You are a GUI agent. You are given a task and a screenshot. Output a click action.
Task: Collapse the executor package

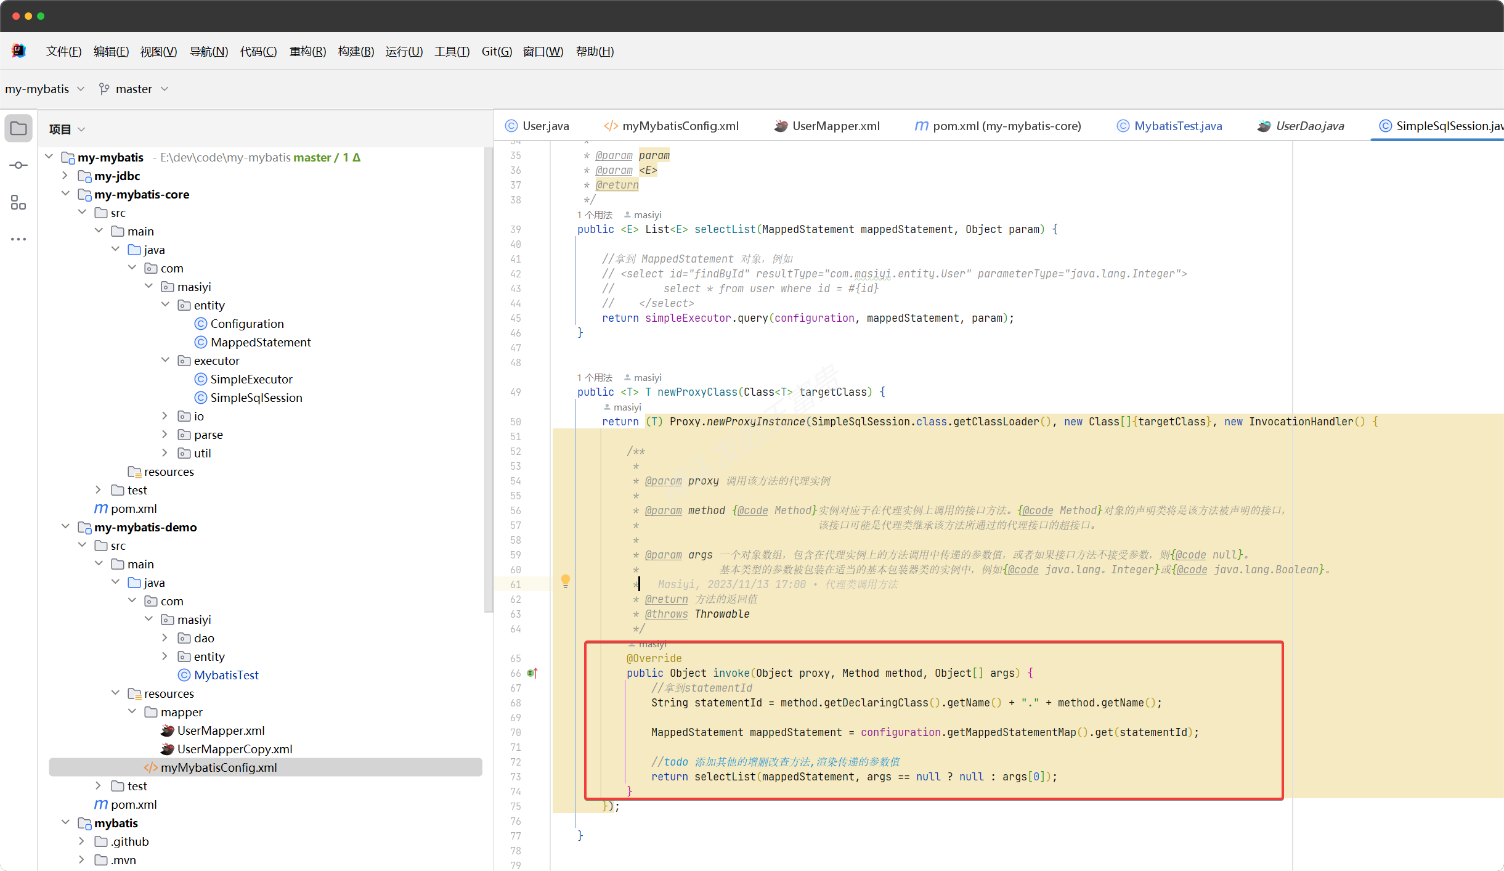point(165,360)
